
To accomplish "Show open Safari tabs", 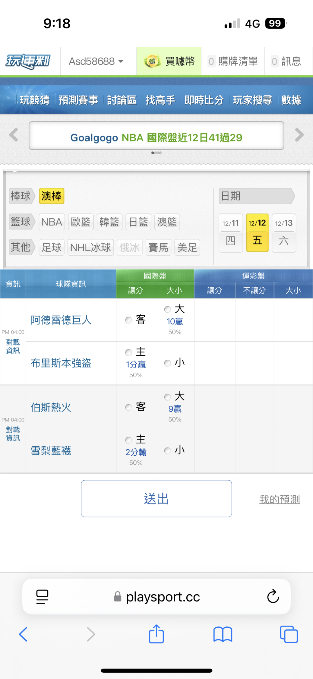I will pos(289,634).
